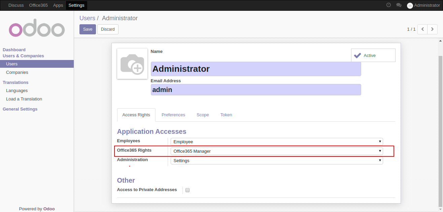The image size is (443, 212).
Task: Open the Administration access dropdown
Action: 277,161
